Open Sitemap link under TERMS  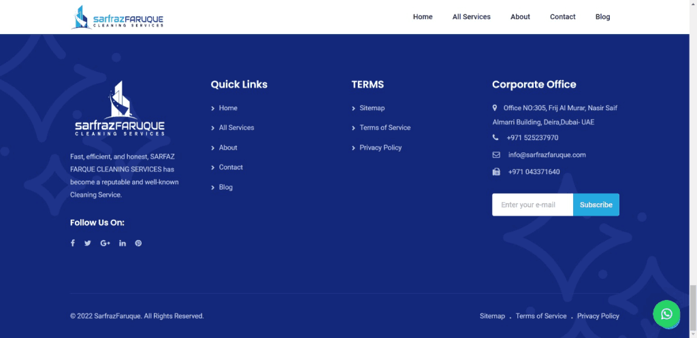(x=372, y=108)
